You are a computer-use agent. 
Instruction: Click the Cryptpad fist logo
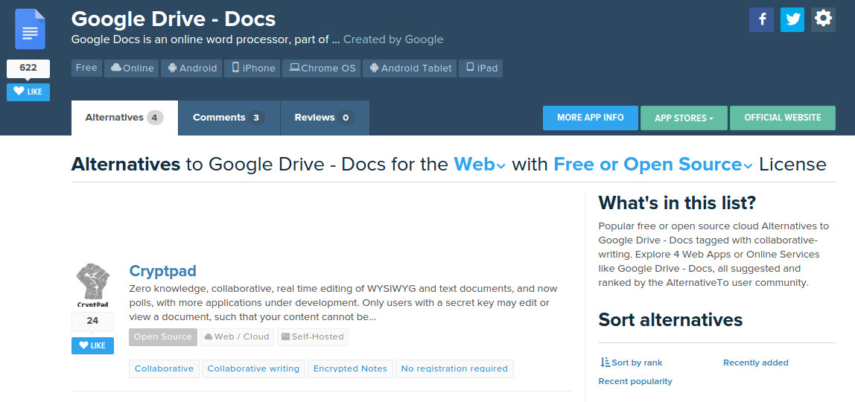[x=92, y=285]
